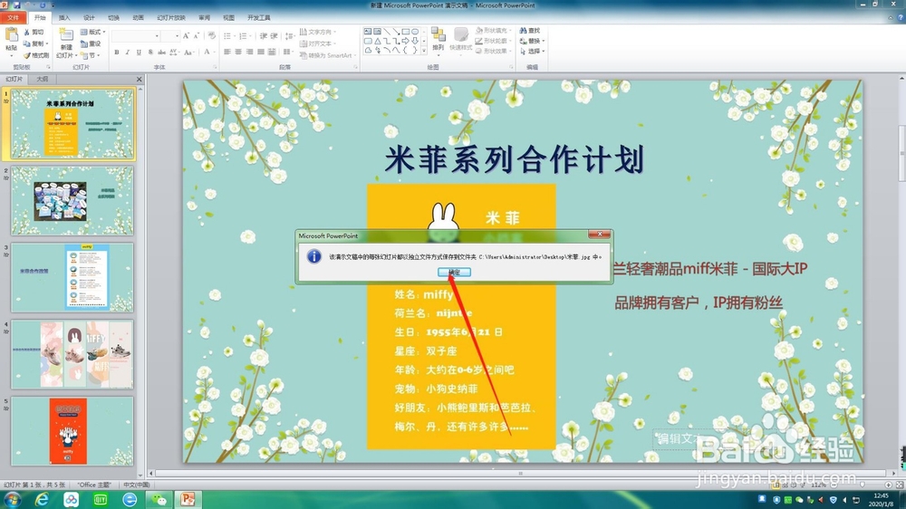Switch to the 设计 Design ribbon tab
The height and width of the screenshot is (509, 906).
point(89,18)
